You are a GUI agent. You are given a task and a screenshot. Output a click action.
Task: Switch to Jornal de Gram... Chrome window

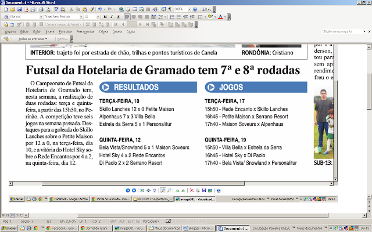point(96,228)
